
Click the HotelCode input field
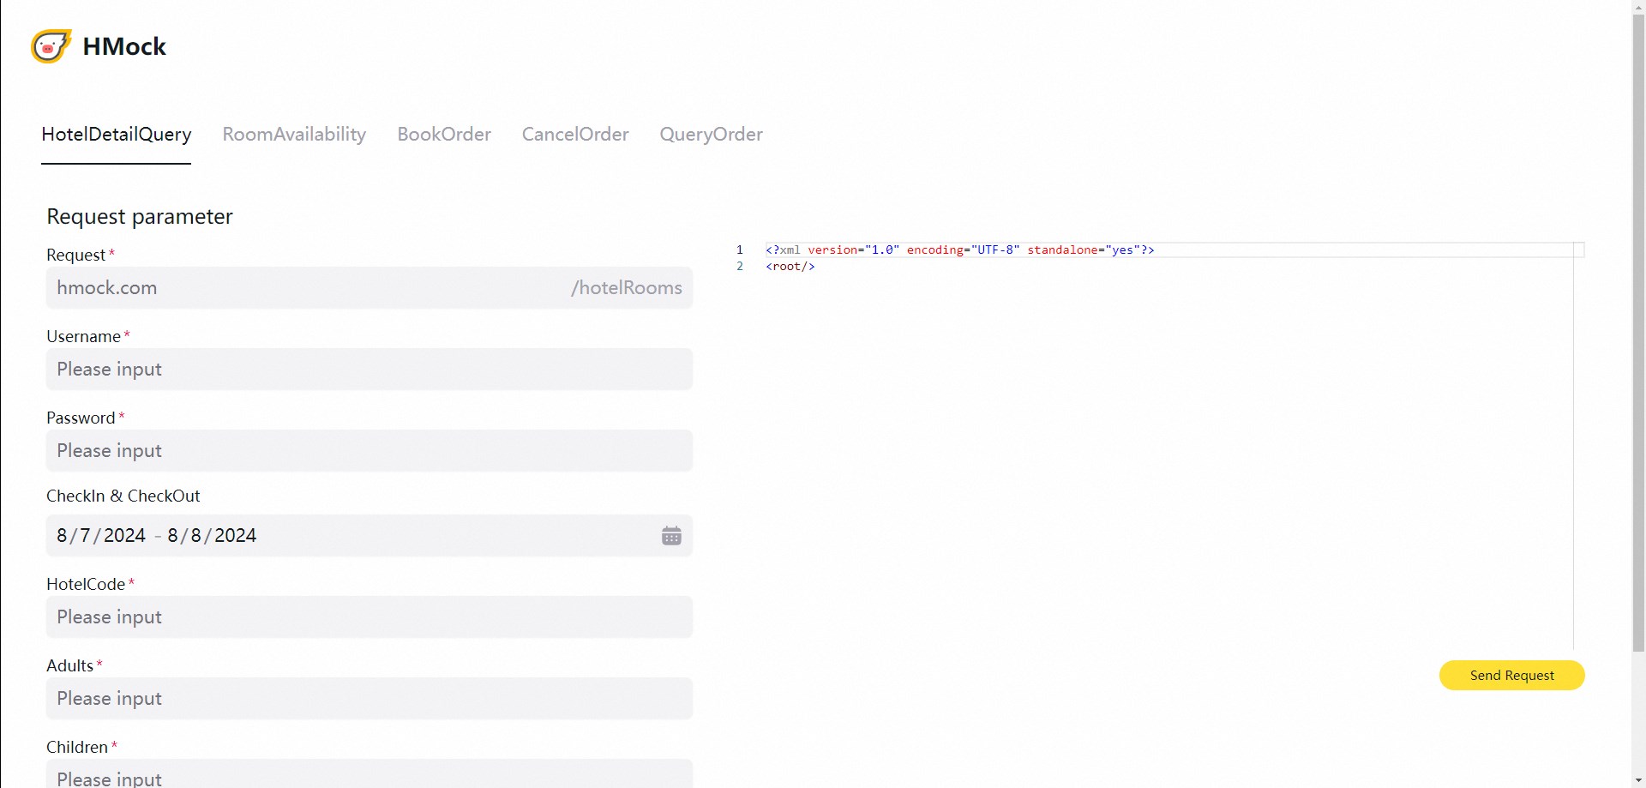369,617
